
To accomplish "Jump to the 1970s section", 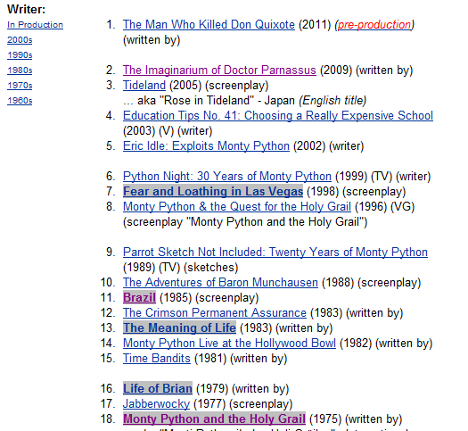I will point(20,86).
